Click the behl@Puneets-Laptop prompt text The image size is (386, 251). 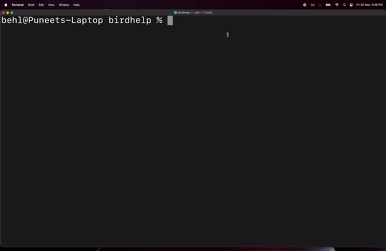pos(52,20)
